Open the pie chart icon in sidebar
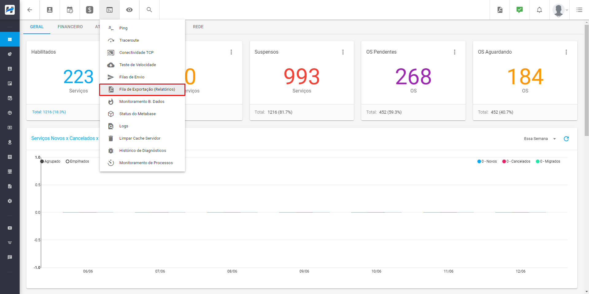The image size is (589, 294). 10,54
